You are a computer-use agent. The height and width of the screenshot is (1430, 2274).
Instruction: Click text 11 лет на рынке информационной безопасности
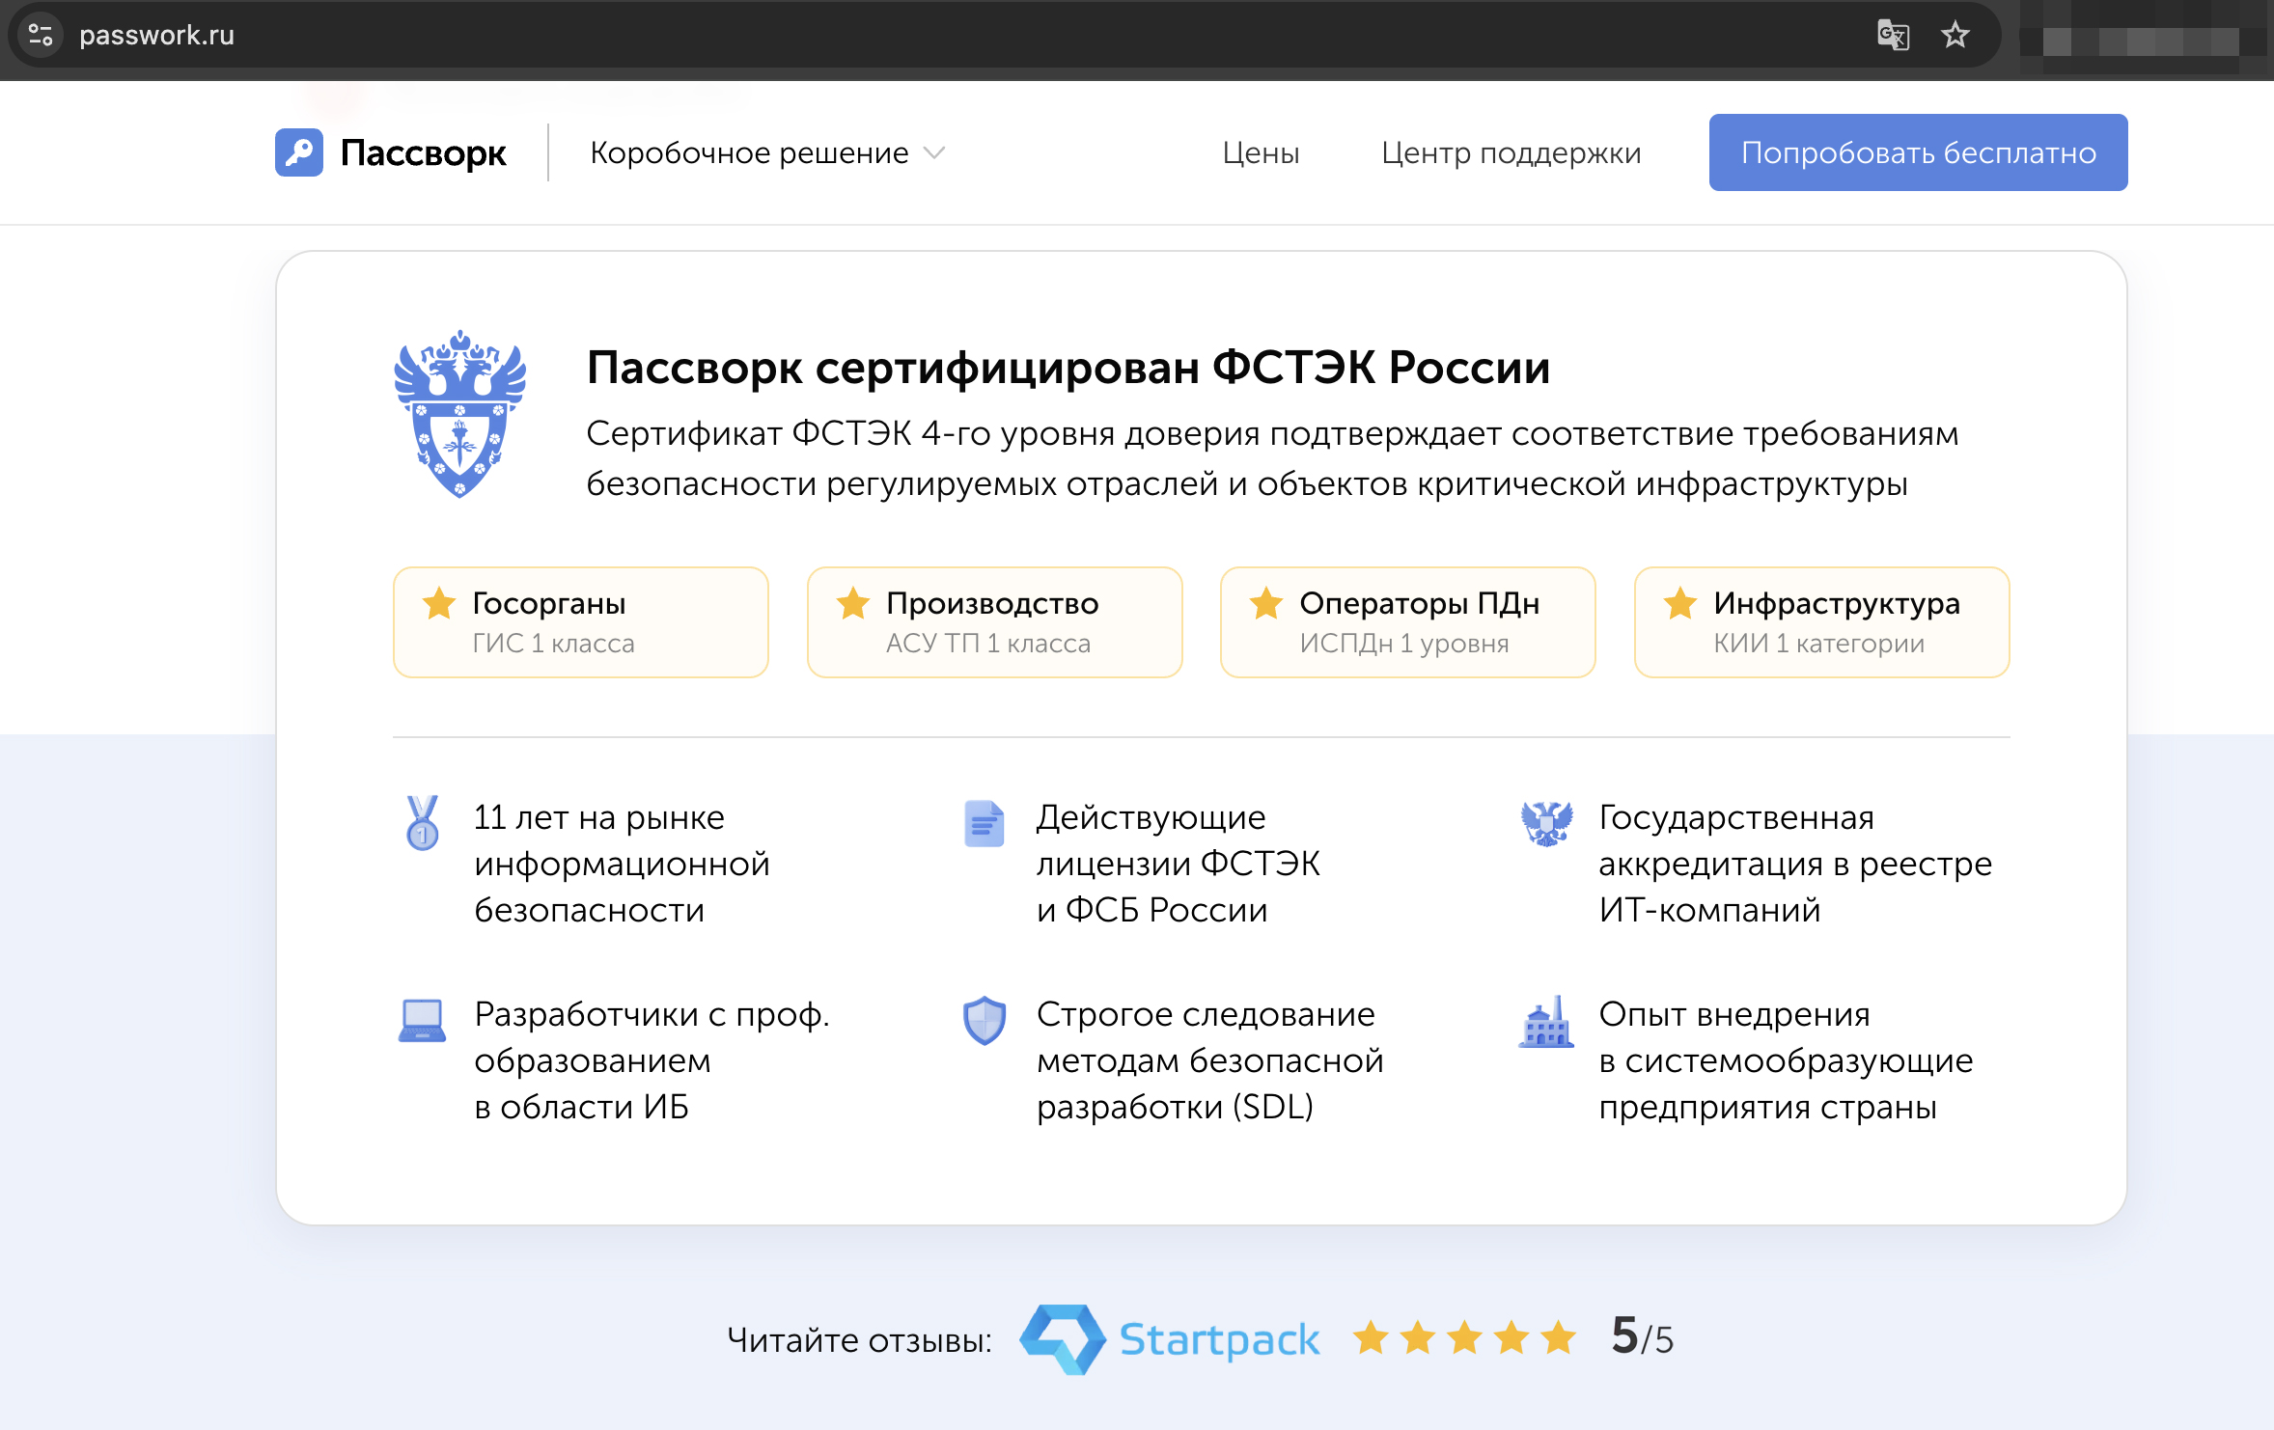[x=622, y=864]
